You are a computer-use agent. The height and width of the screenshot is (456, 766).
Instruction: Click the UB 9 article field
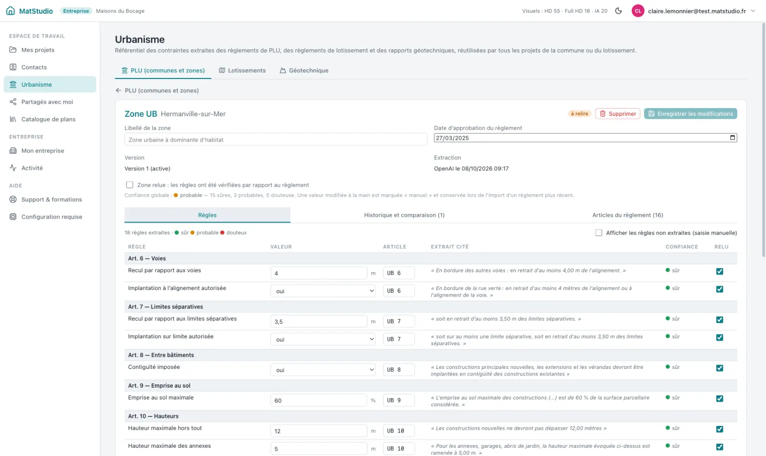[x=399, y=400]
